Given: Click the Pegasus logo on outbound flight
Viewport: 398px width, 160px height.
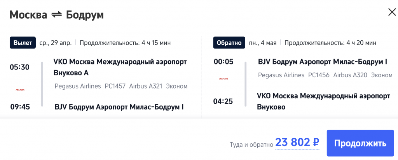Looking at the screenshot, I should 20,90.
